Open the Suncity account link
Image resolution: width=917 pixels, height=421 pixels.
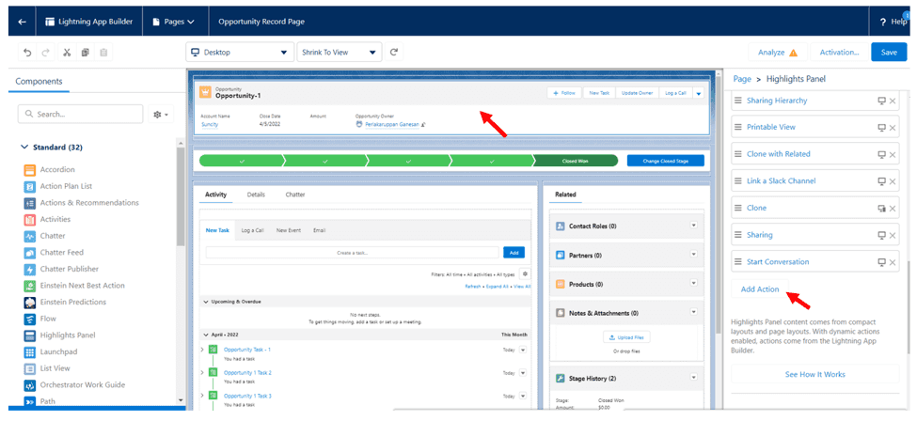210,124
